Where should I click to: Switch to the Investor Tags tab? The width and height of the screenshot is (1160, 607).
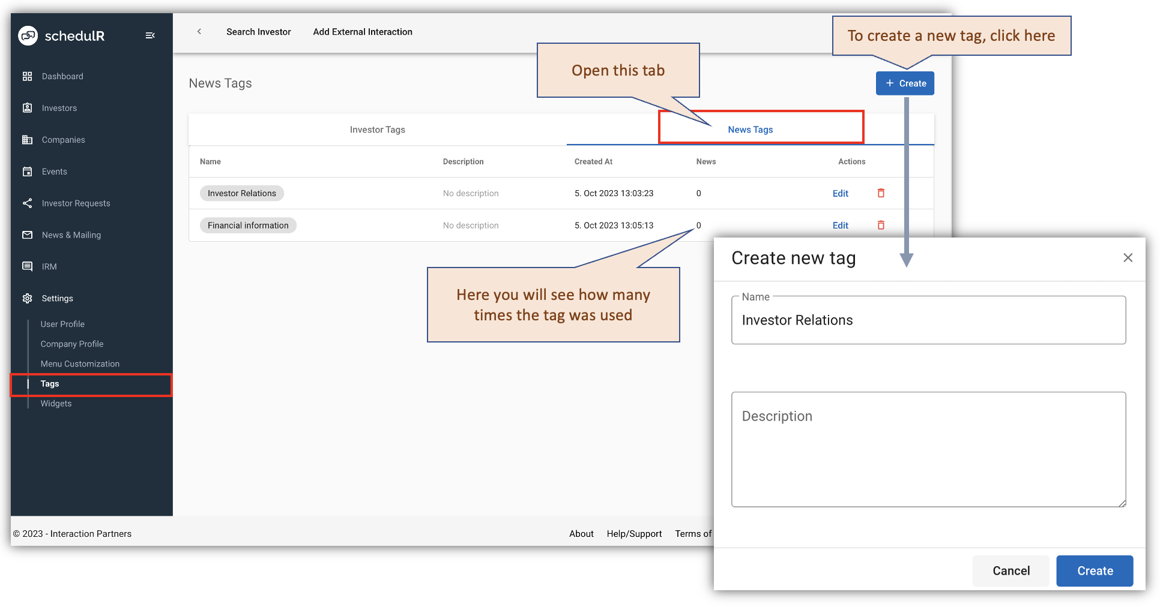pos(377,130)
